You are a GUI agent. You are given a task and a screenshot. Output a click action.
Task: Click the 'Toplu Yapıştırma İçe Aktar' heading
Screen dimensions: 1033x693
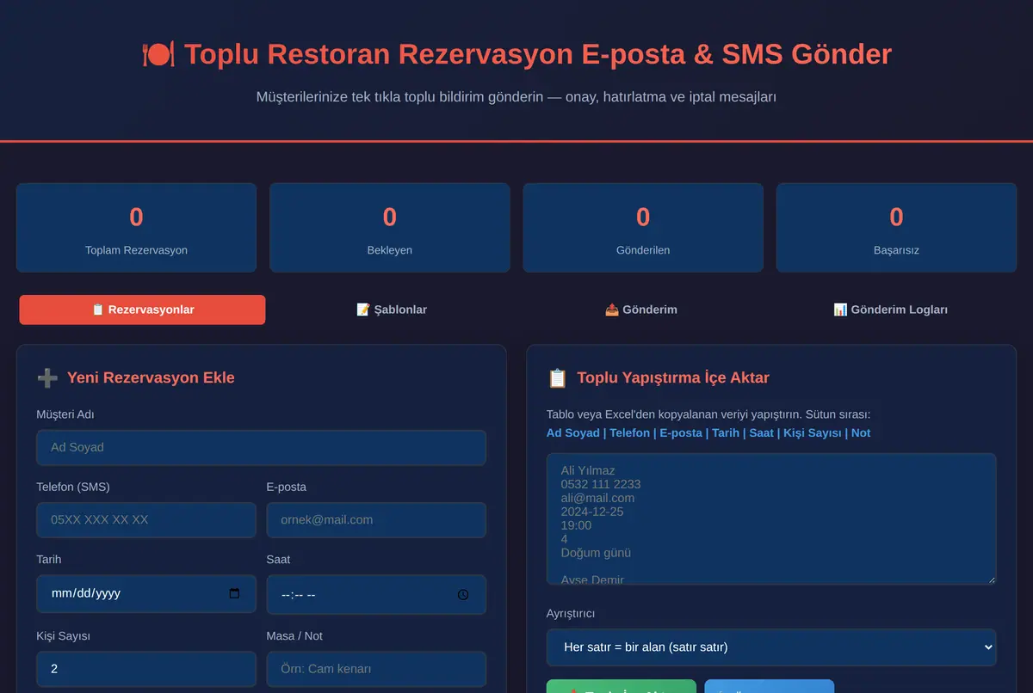pos(673,377)
